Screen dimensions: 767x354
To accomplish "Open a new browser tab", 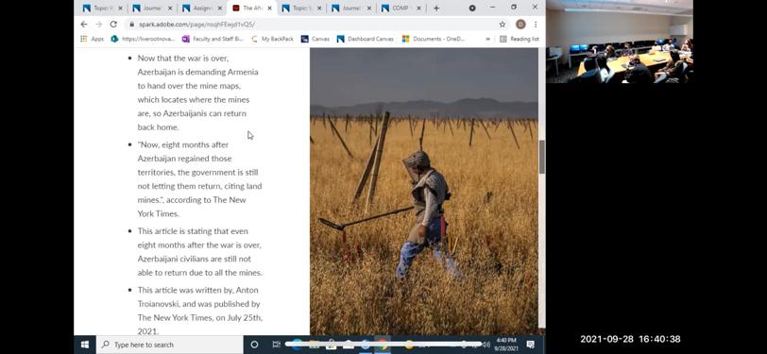I will tap(435, 8).
